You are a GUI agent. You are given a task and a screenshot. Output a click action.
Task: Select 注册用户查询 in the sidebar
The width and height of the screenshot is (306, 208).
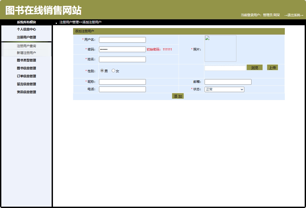26,45
